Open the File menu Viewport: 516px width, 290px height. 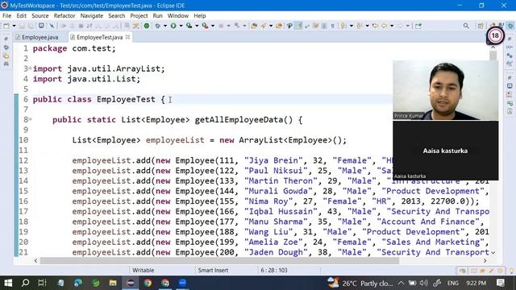[x=6, y=15]
